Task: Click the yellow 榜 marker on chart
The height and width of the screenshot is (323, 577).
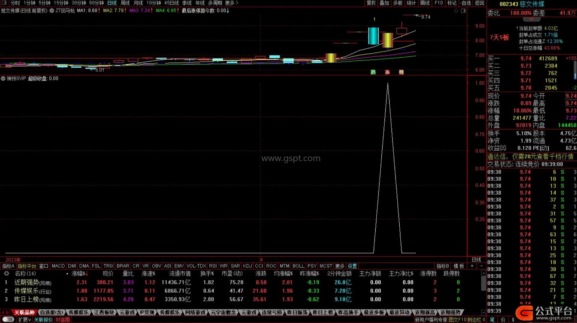Action: pyautogui.click(x=401, y=72)
